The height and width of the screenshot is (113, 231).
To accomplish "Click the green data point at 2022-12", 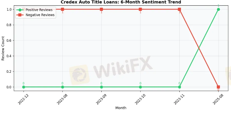I will (24, 87).
